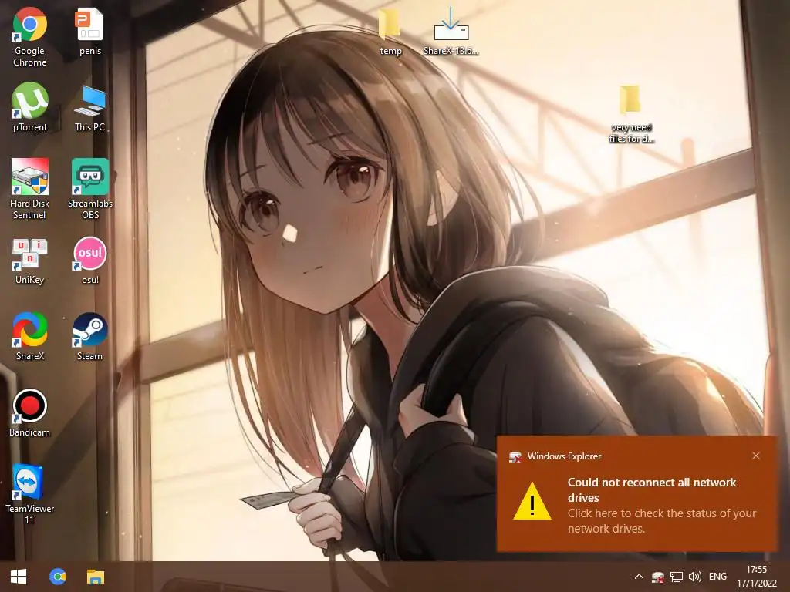Launch Streamlabs OBS from desktop

[x=89, y=190]
